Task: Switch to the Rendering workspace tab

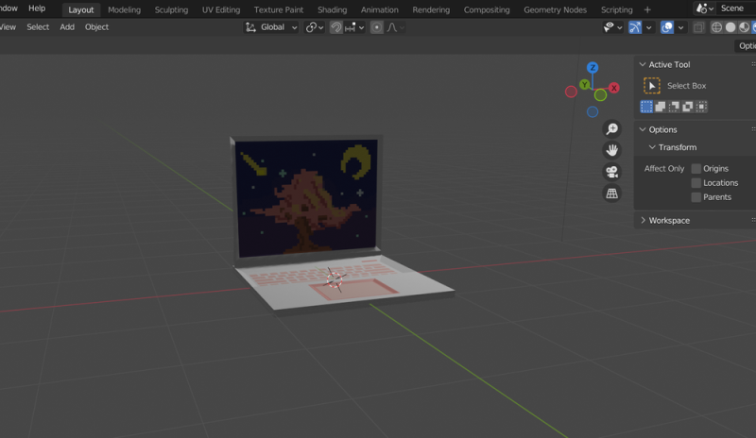Action: tap(431, 9)
